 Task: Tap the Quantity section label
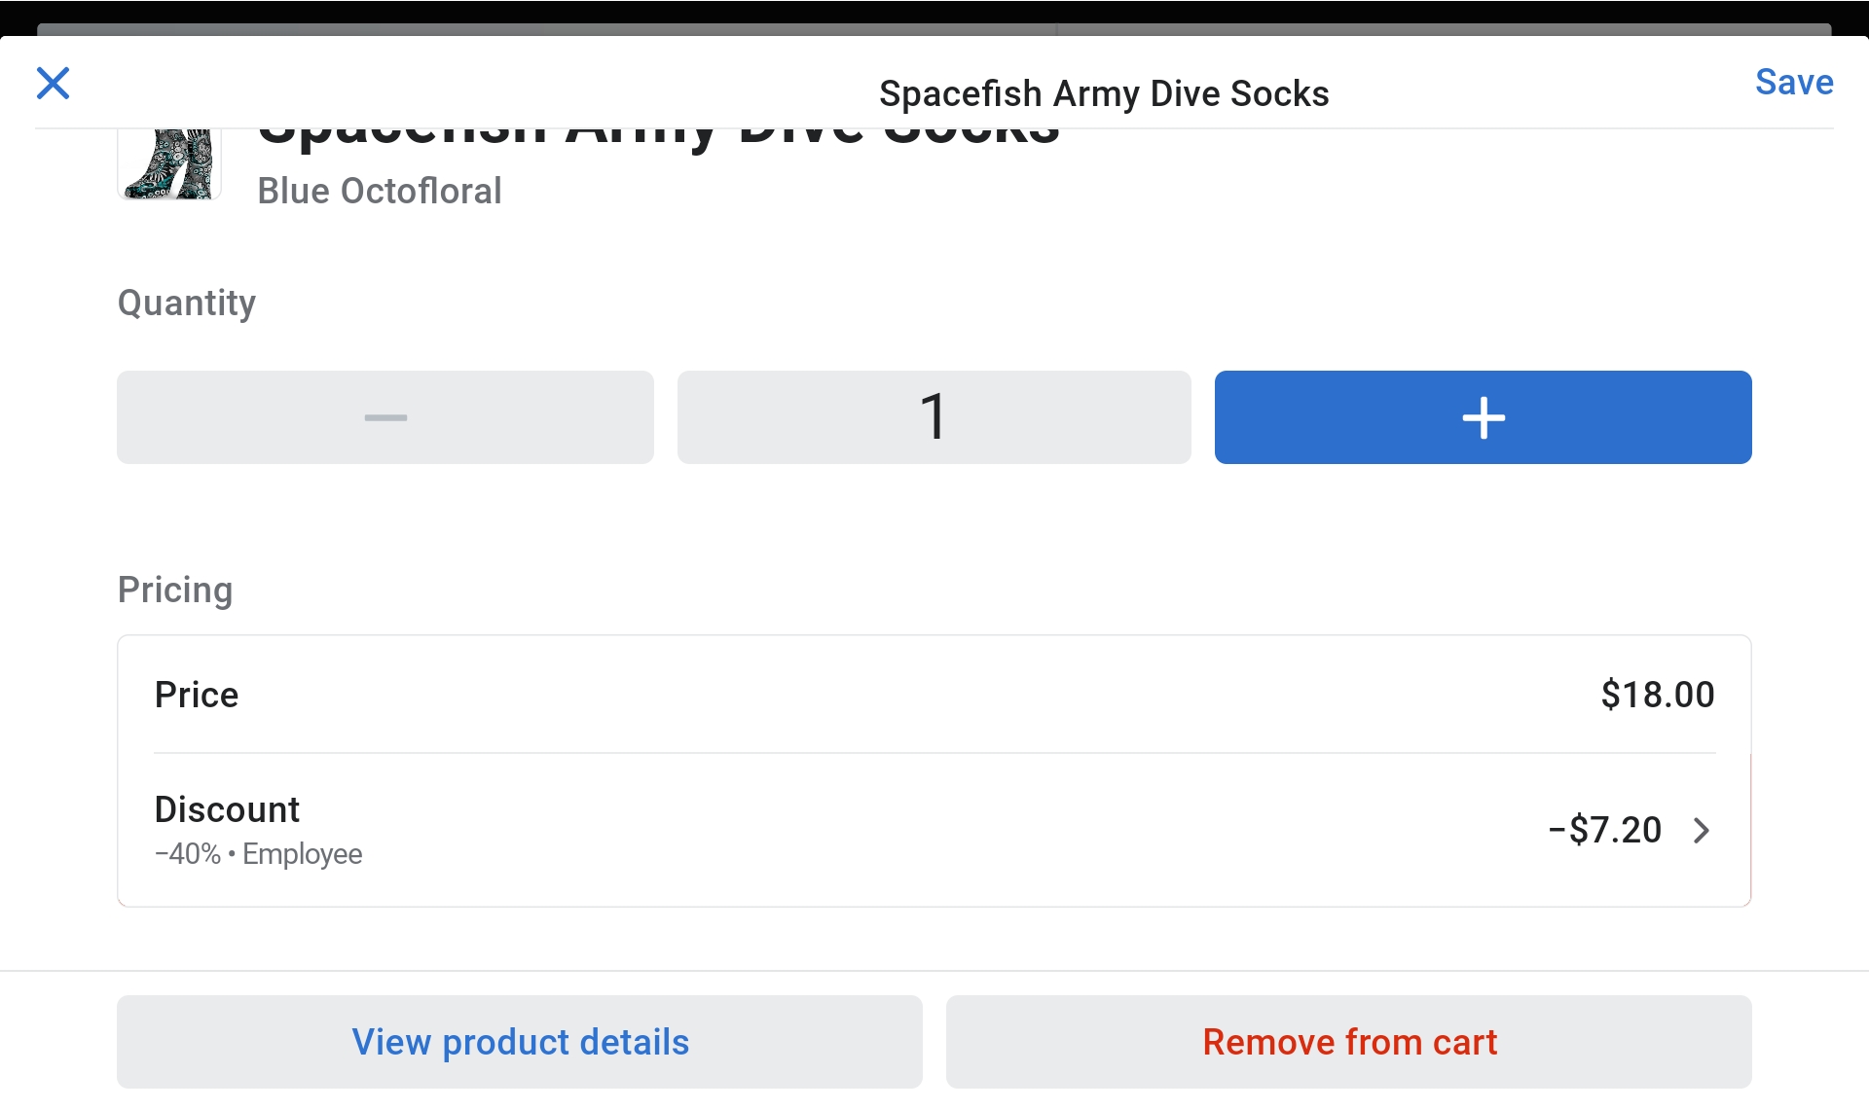(186, 303)
